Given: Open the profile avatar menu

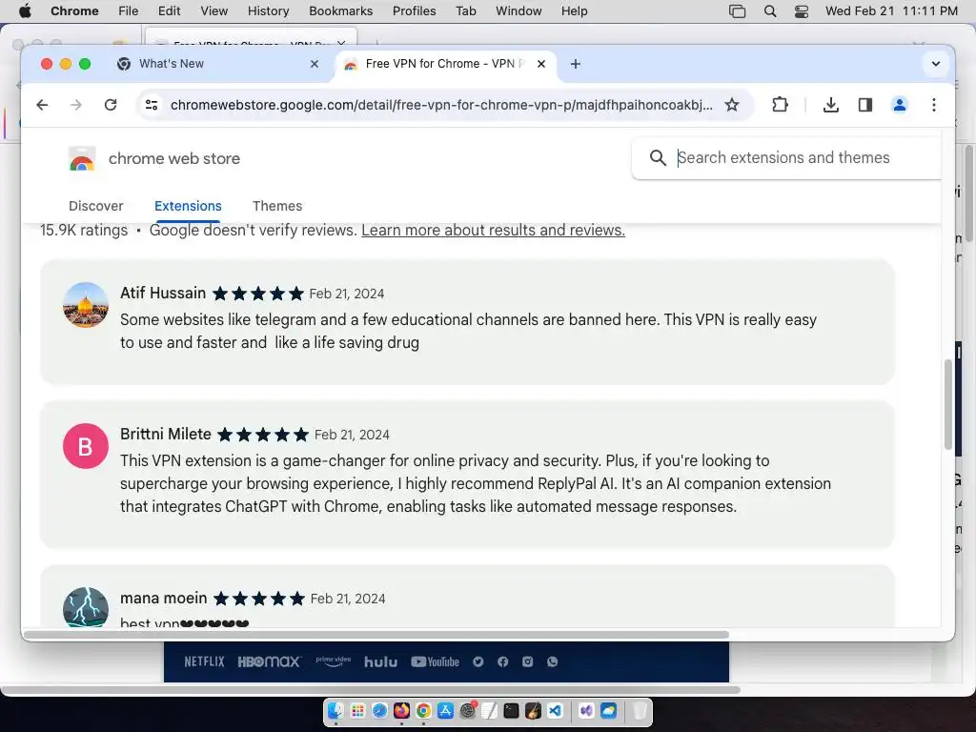Looking at the screenshot, I should [900, 105].
